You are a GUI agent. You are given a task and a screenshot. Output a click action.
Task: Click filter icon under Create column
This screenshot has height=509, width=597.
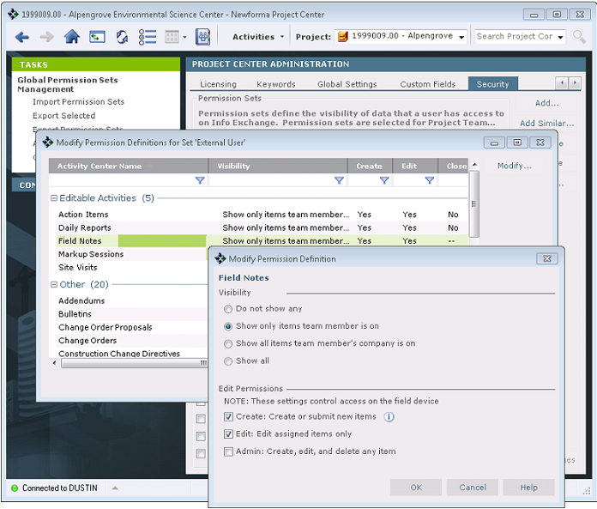pyautogui.click(x=384, y=180)
